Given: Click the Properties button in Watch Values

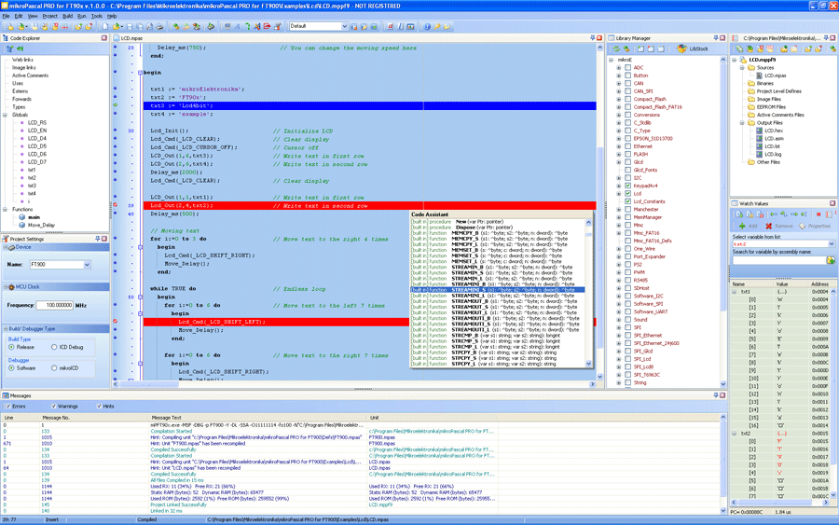Looking at the screenshot, I should pos(813,226).
